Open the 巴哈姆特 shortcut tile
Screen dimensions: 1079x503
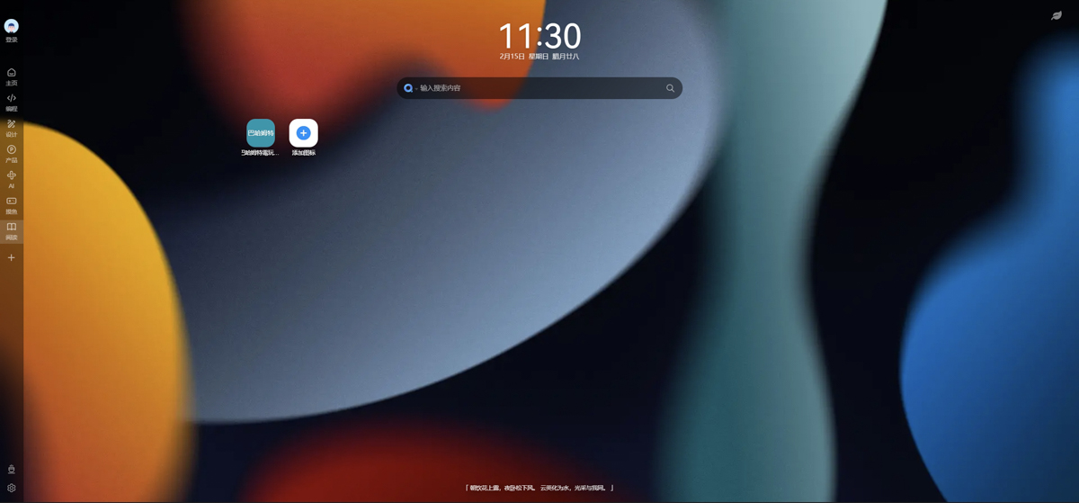pyautogui.click(x=261, y=133)
